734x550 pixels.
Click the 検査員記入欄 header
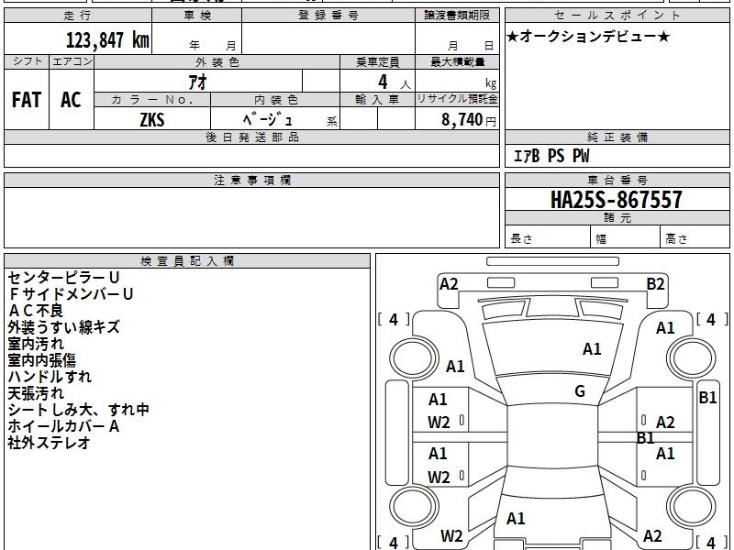point(187,261)
